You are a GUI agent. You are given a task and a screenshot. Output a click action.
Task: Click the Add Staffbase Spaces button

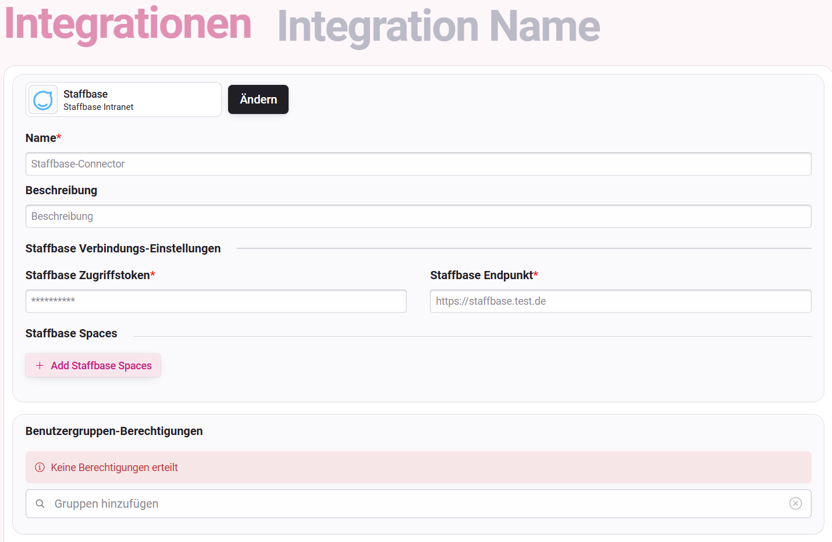pyautogui.click(x=93, y=365)
